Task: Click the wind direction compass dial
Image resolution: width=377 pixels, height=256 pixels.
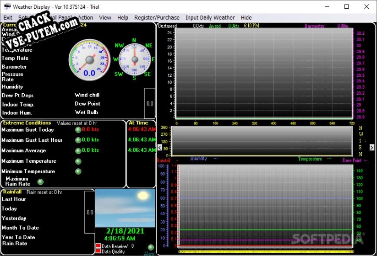Action: tap(135, 59)
